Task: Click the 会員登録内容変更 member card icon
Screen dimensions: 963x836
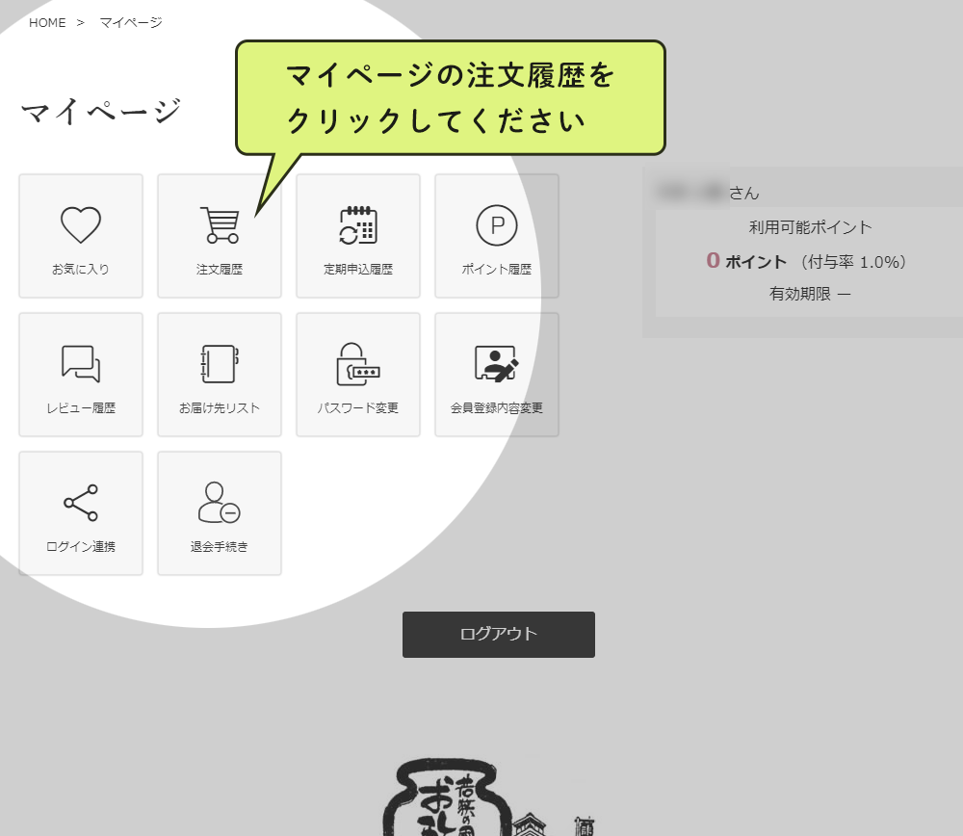Action: [496, 374]
